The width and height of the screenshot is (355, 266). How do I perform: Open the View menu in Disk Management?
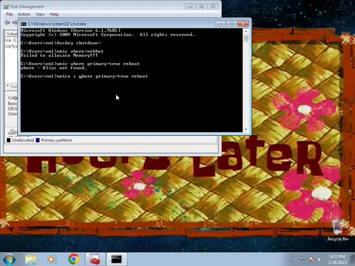[40, 14]
